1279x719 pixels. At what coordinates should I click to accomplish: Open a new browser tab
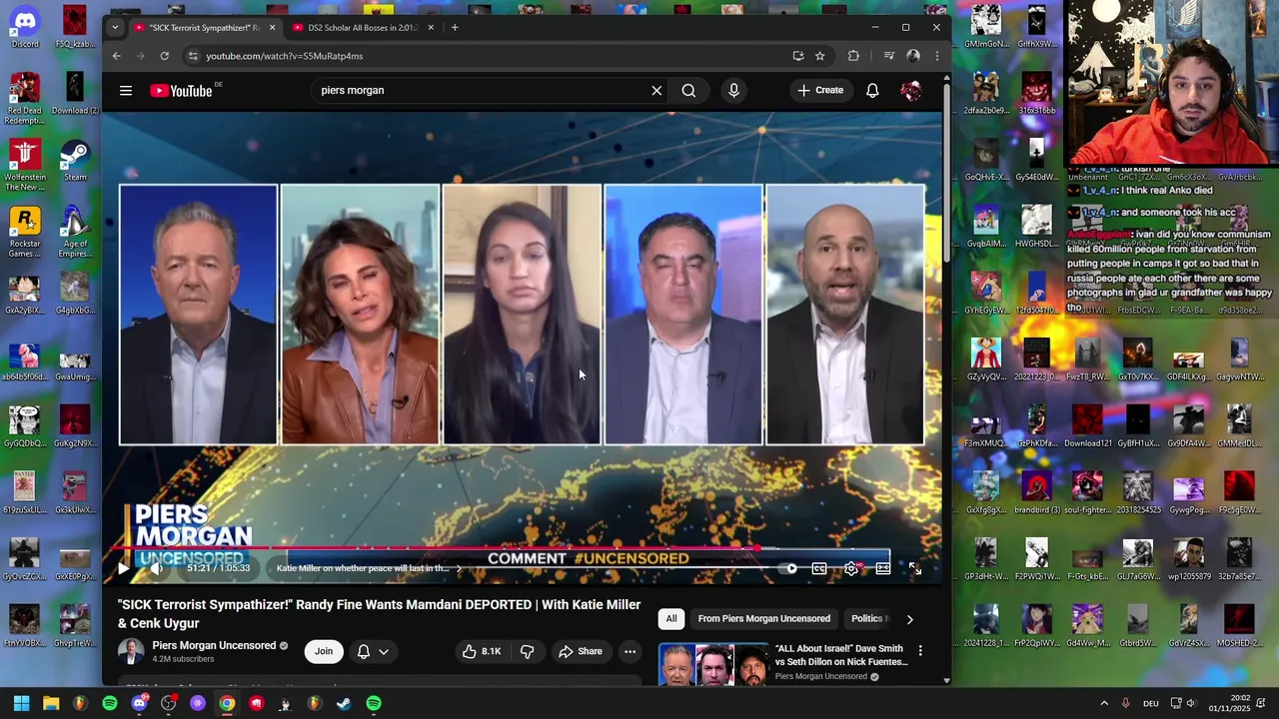click(455, 28)
